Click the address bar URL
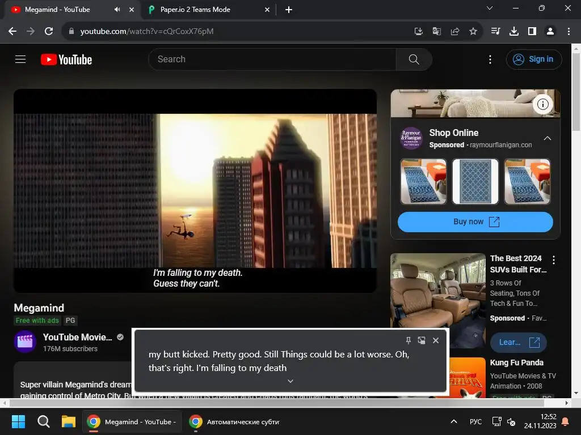 pos(147,32)
